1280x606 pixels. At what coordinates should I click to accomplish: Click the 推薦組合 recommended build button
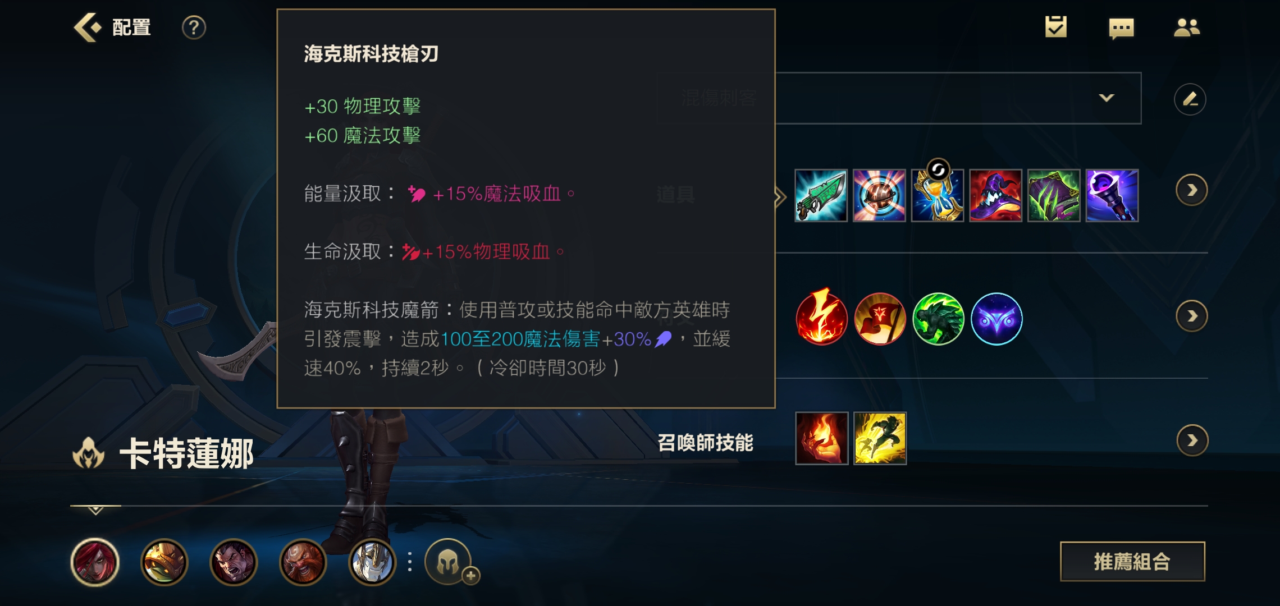1132,561
